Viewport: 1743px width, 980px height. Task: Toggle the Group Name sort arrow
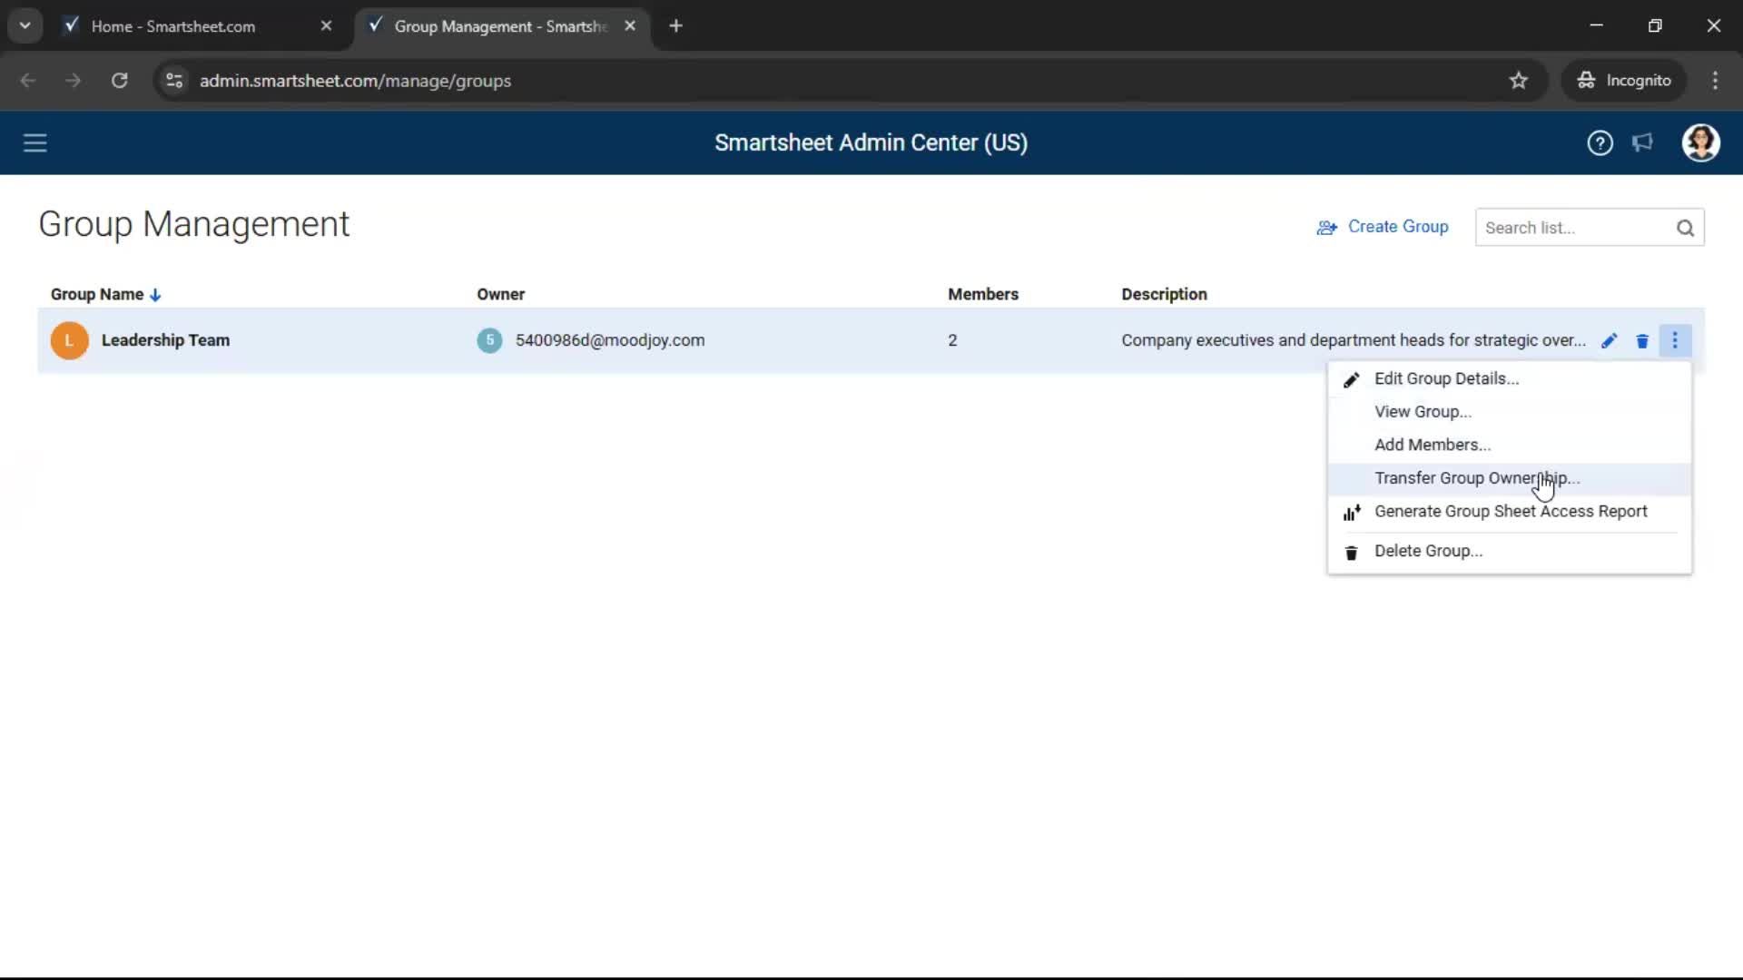pyautogui.click(x=156, y=294)
